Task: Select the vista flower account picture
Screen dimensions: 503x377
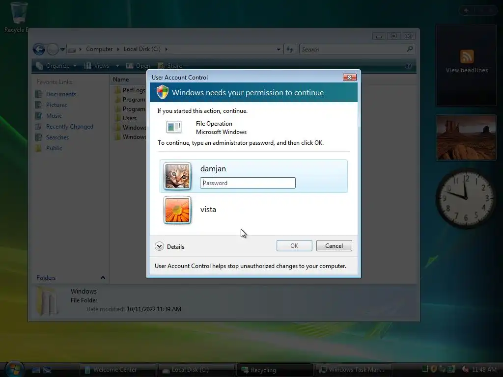Action: (x=177, y=210)
